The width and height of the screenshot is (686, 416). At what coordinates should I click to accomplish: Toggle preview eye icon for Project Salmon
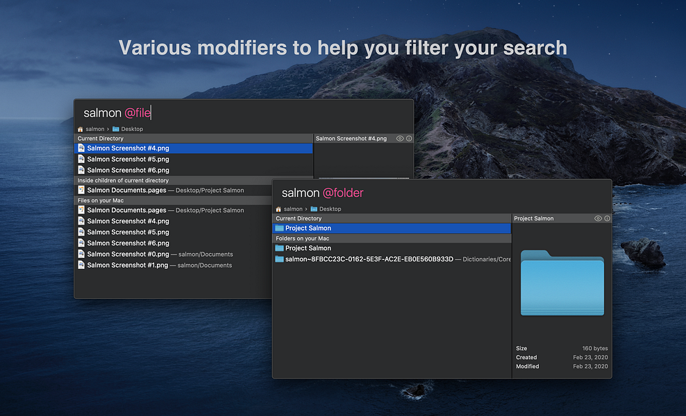(598, 218)
